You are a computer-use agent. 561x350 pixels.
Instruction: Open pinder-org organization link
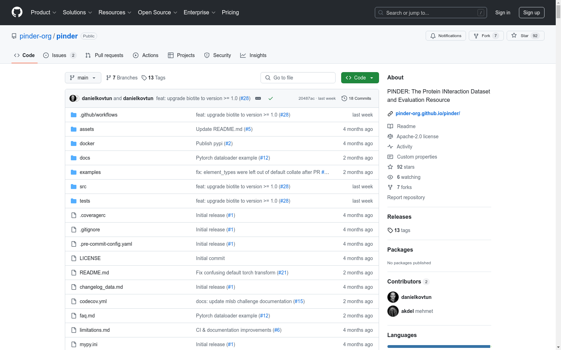point(35,36)
